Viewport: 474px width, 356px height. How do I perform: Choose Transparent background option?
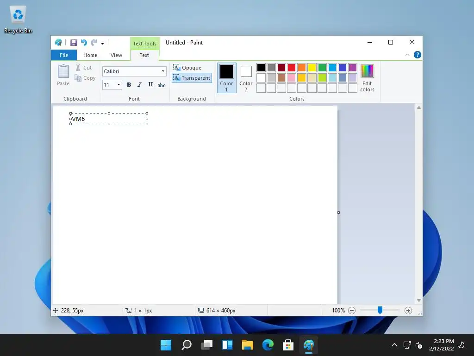click(x=192, y=78)
